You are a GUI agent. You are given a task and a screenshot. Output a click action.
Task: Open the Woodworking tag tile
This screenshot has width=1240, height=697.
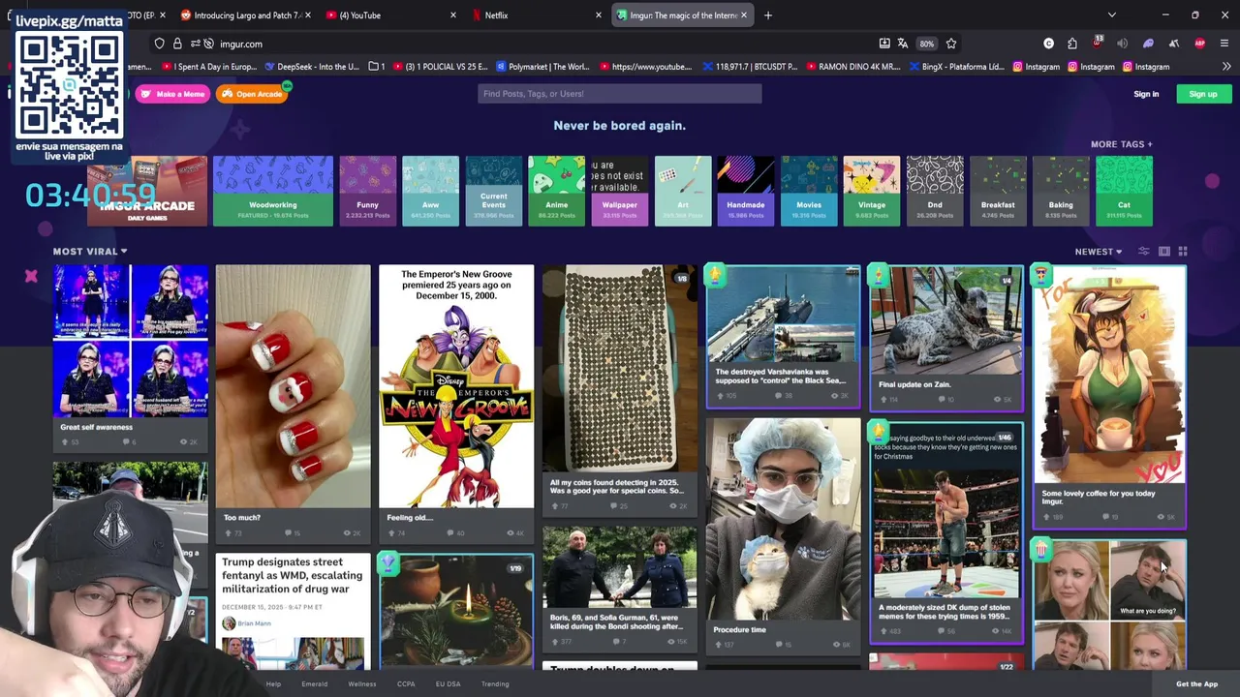click(x=273, y=191)
